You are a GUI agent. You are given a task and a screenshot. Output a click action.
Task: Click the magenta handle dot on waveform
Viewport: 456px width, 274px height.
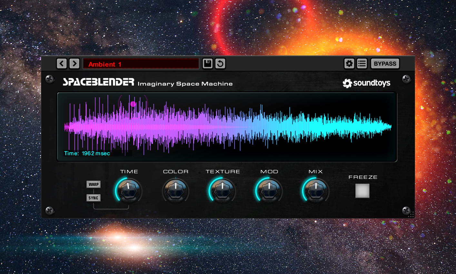click(133, 104)
